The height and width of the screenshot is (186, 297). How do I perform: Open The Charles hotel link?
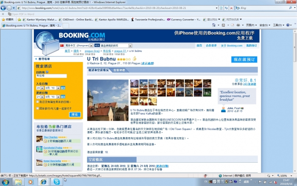[x=50, y=137]
